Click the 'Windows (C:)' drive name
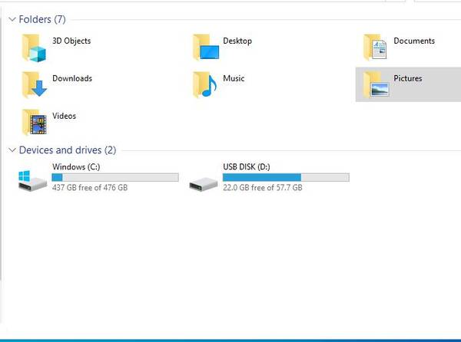461x342 pixels. pyautogui.click(x=76, y=166)
